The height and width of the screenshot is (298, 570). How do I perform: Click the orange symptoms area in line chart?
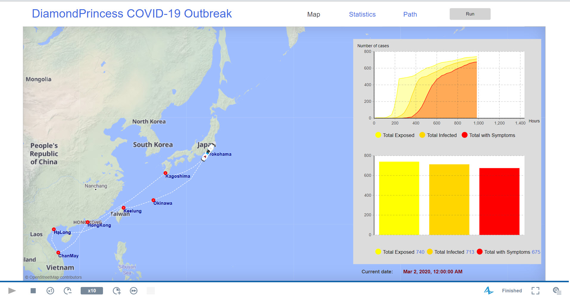click(x=455, y=98)
